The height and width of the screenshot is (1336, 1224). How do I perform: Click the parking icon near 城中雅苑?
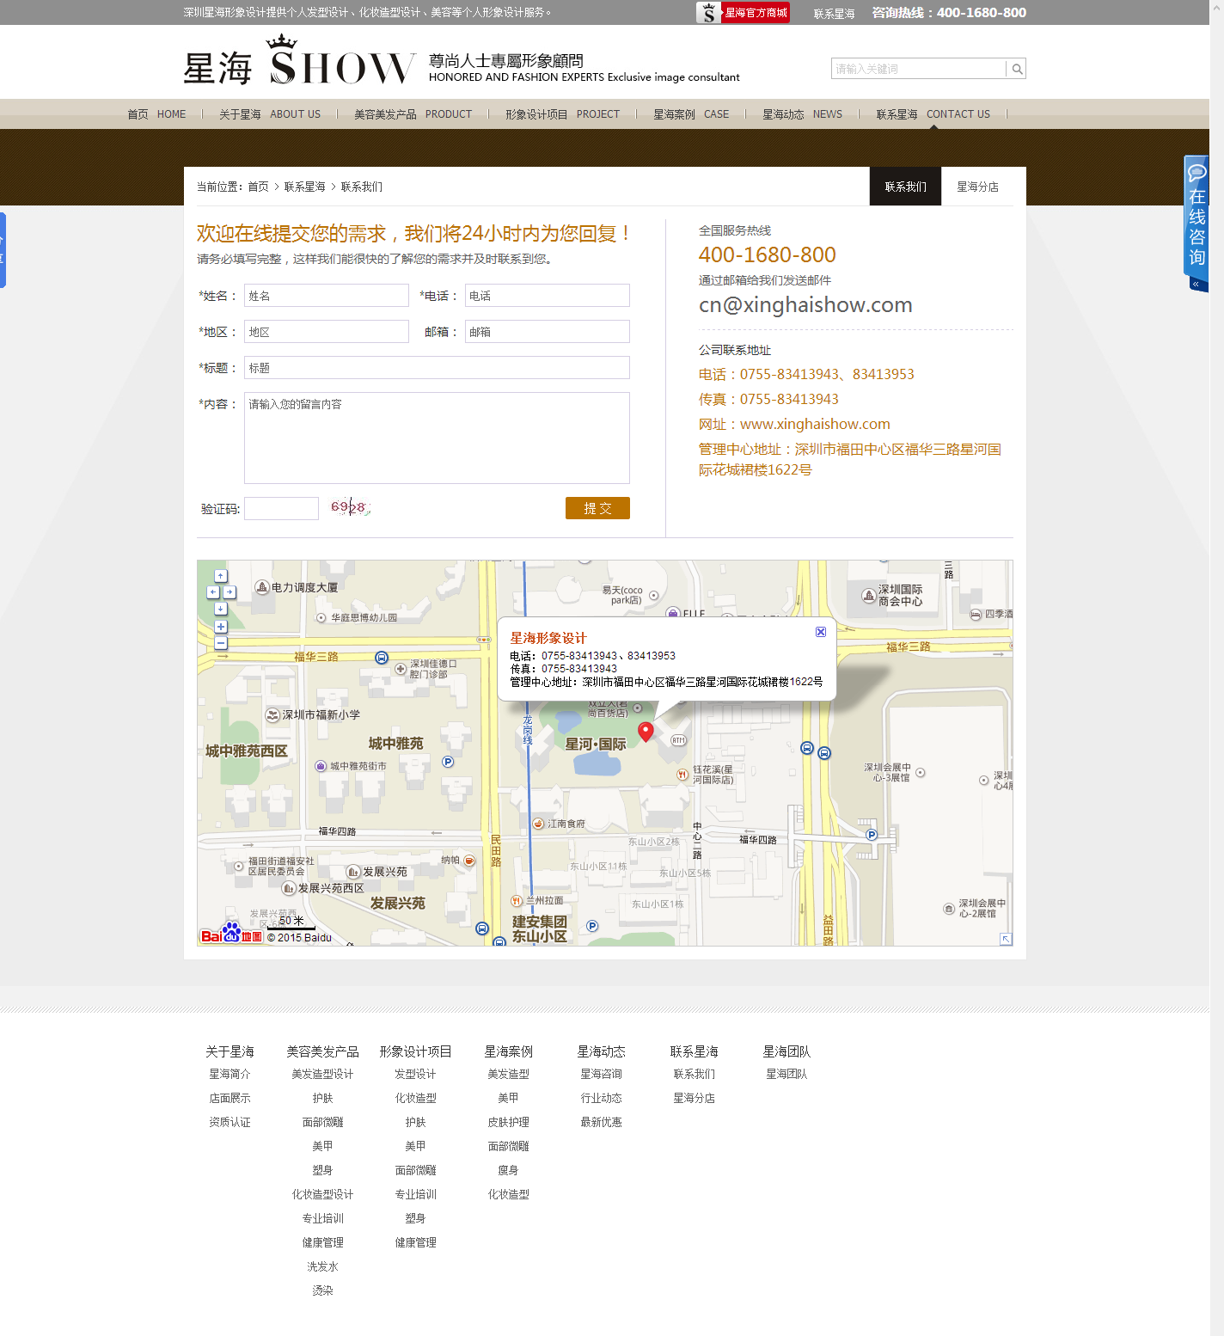coord(448,762)
